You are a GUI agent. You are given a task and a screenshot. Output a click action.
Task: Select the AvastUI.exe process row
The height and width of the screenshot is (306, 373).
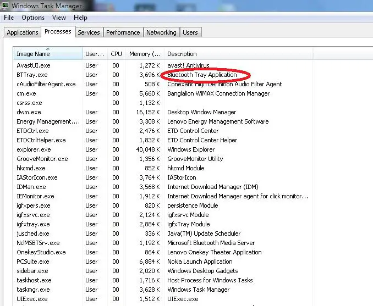(x=163, y=65)
